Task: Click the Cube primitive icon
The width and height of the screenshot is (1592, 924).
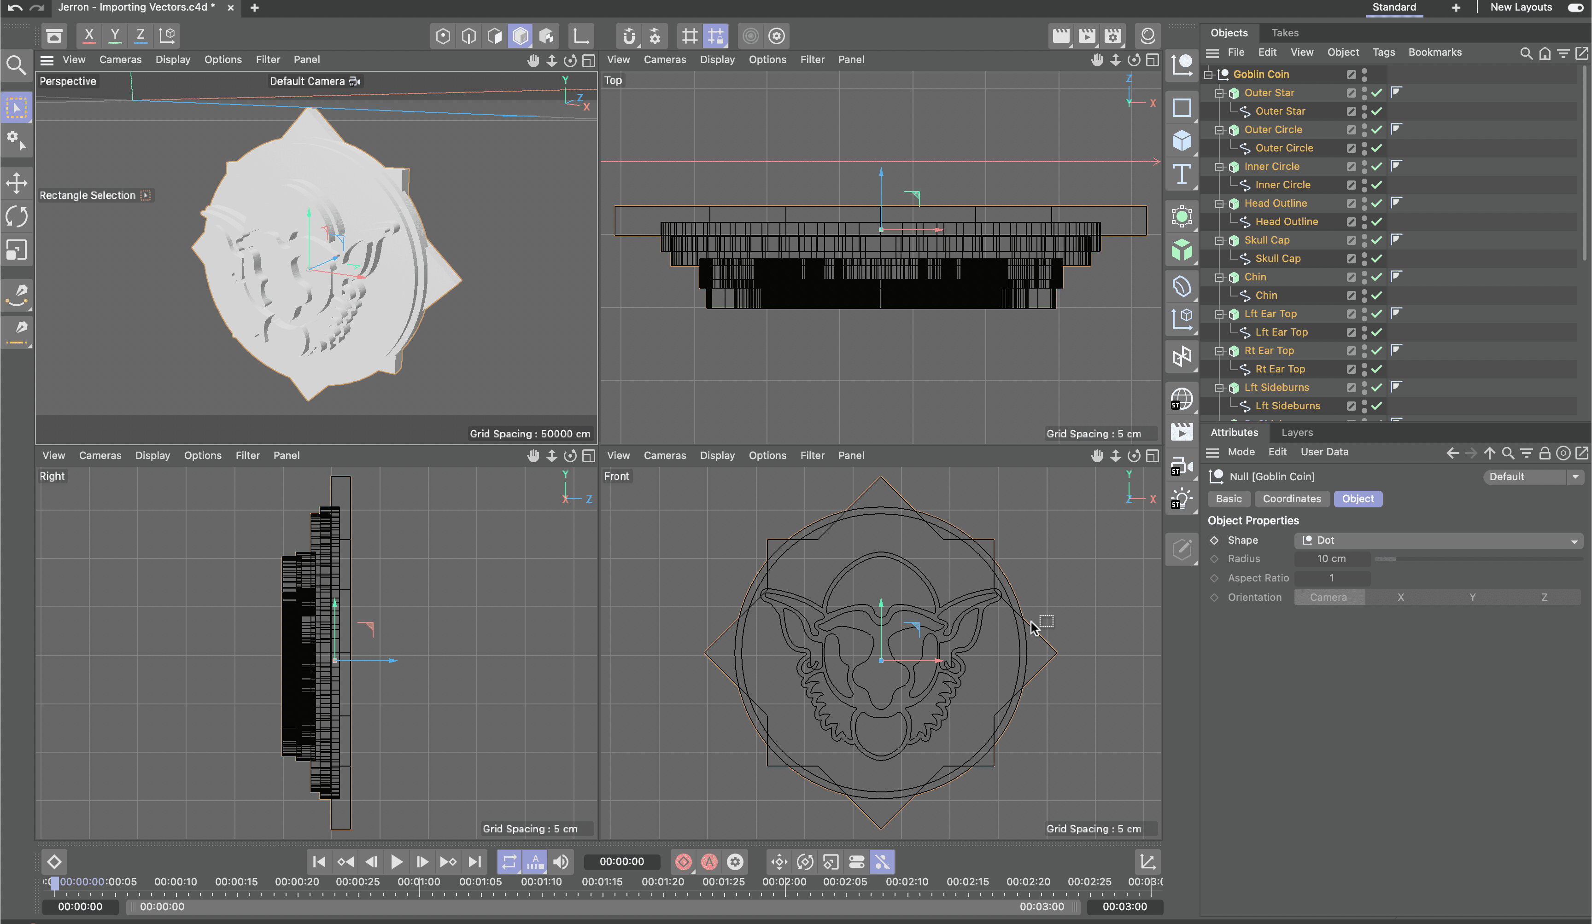Action: pyautogui.click(x=1182, y=140)
